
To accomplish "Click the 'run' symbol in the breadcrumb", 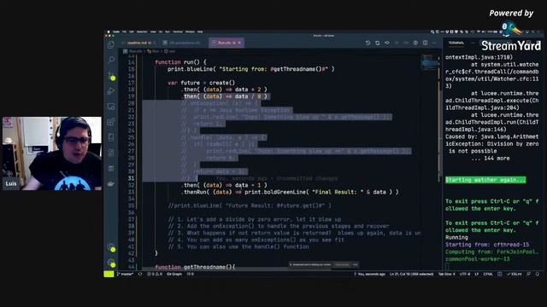I will (x=170, y=51).
